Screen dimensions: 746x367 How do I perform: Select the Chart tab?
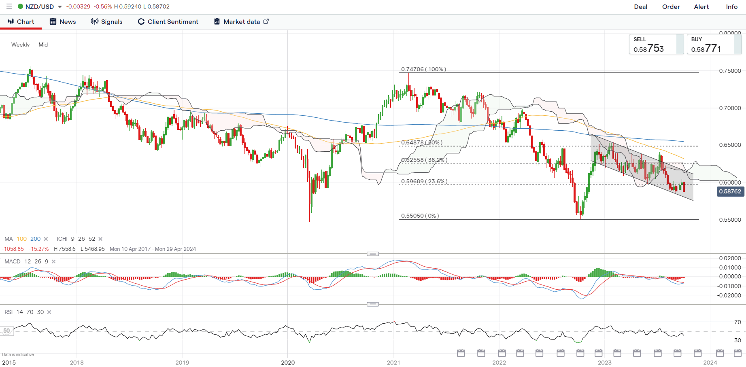click(x=21, y=22)
